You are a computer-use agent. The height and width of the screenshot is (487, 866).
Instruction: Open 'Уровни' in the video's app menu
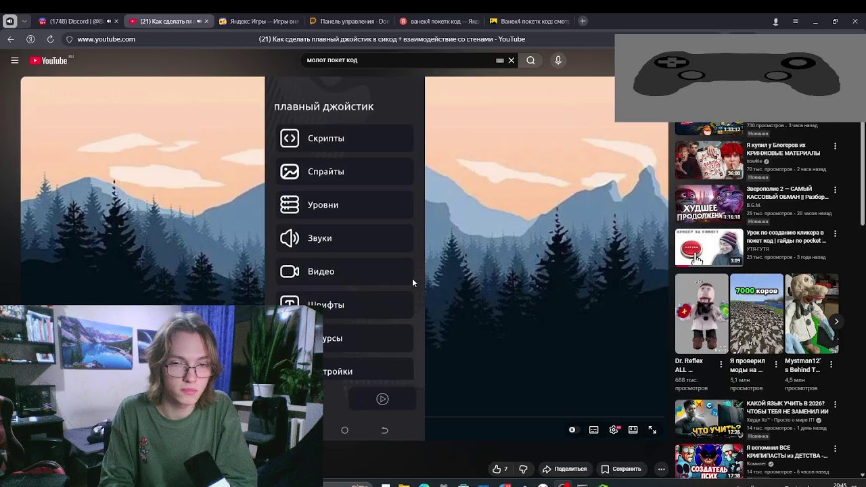[x=345, y=204]
